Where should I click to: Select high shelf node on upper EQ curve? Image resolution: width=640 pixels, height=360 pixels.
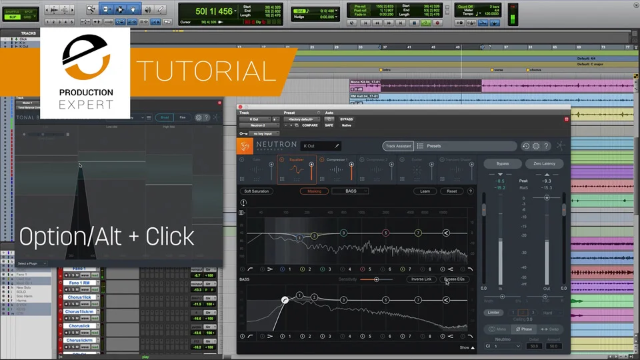(x=446, y=233)
